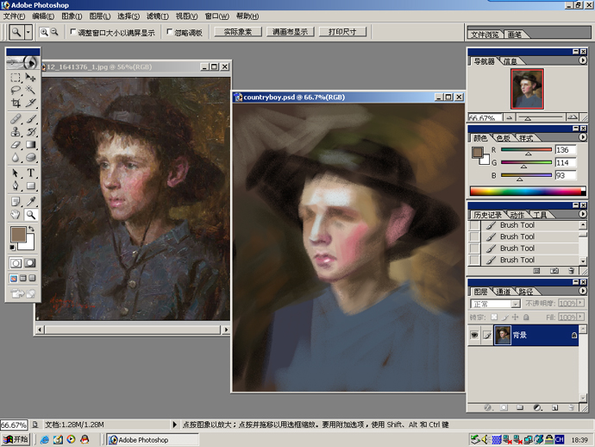Viewport: 595px width, 447px height.
Task: Select the Pen tool
Action: click(x=16, y=186)
